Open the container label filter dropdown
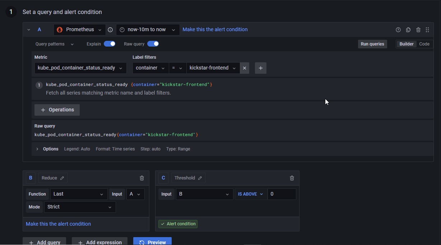Screen dimensions: 441x245 pyautogui.click(x=151, y=68)
